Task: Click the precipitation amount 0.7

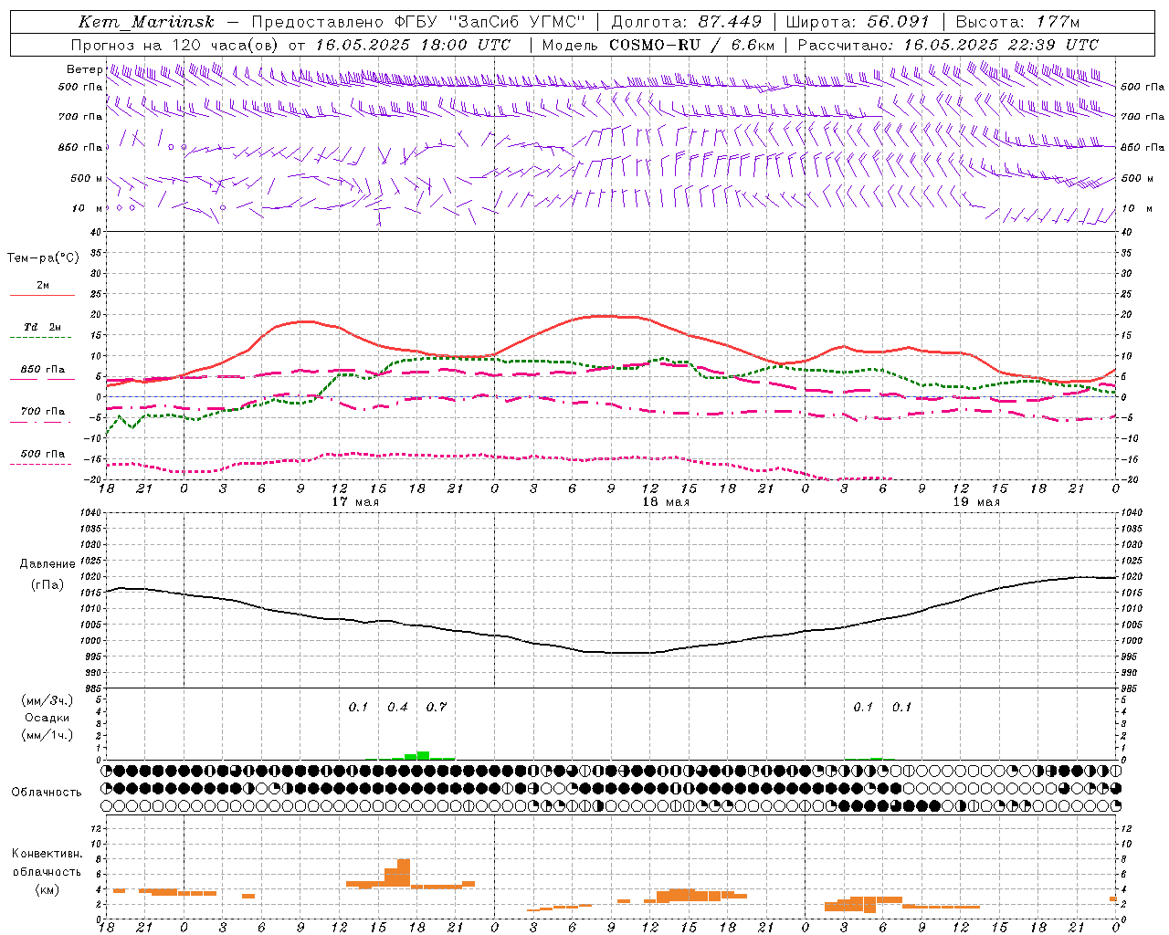Action: click(437, 708)
